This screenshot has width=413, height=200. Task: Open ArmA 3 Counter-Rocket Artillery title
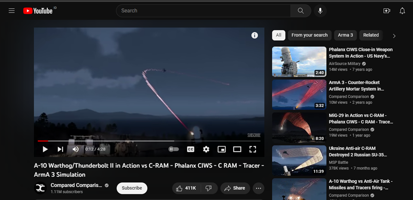pos(356,86)
